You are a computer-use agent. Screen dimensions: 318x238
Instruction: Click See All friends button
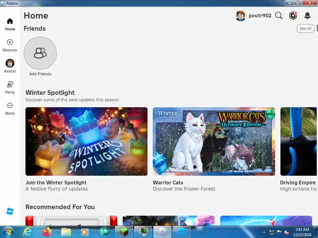pyautogui.click(x=306, y=28)
